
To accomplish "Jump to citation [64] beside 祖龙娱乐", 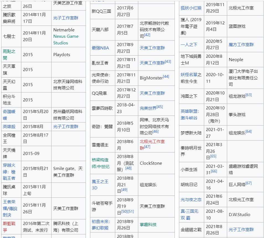I will point(248,131).
